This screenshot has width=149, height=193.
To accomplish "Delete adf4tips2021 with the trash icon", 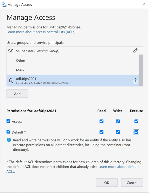I will coord(135,81).
